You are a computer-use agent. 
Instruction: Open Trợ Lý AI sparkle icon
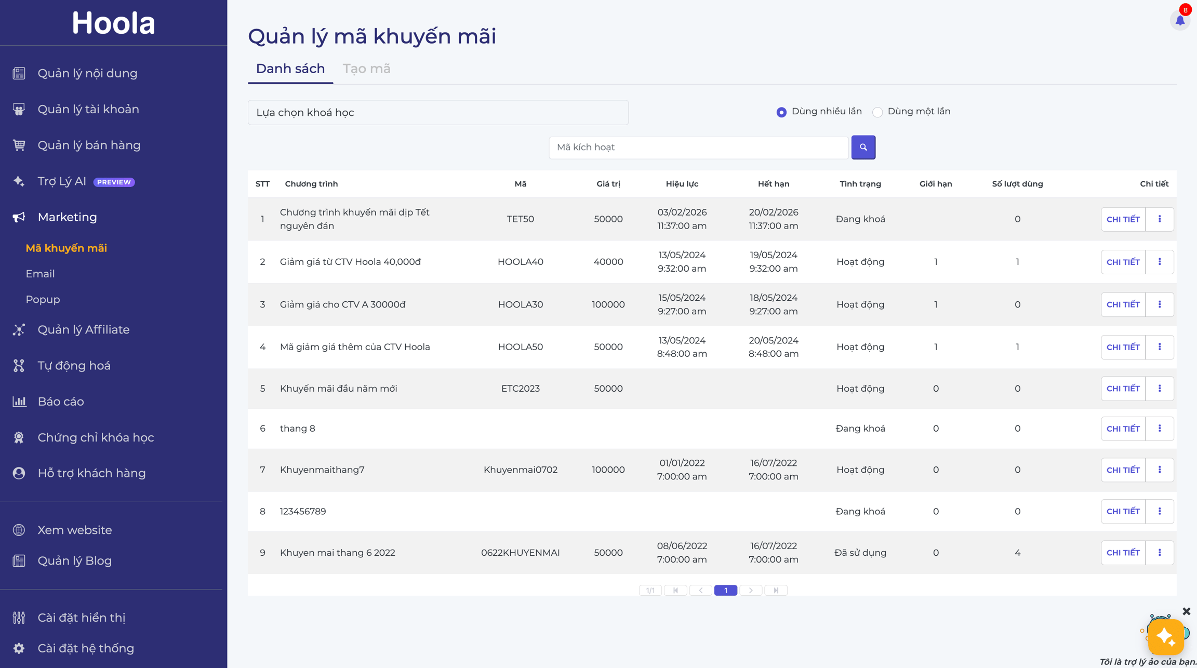click(x=19, y=181)
